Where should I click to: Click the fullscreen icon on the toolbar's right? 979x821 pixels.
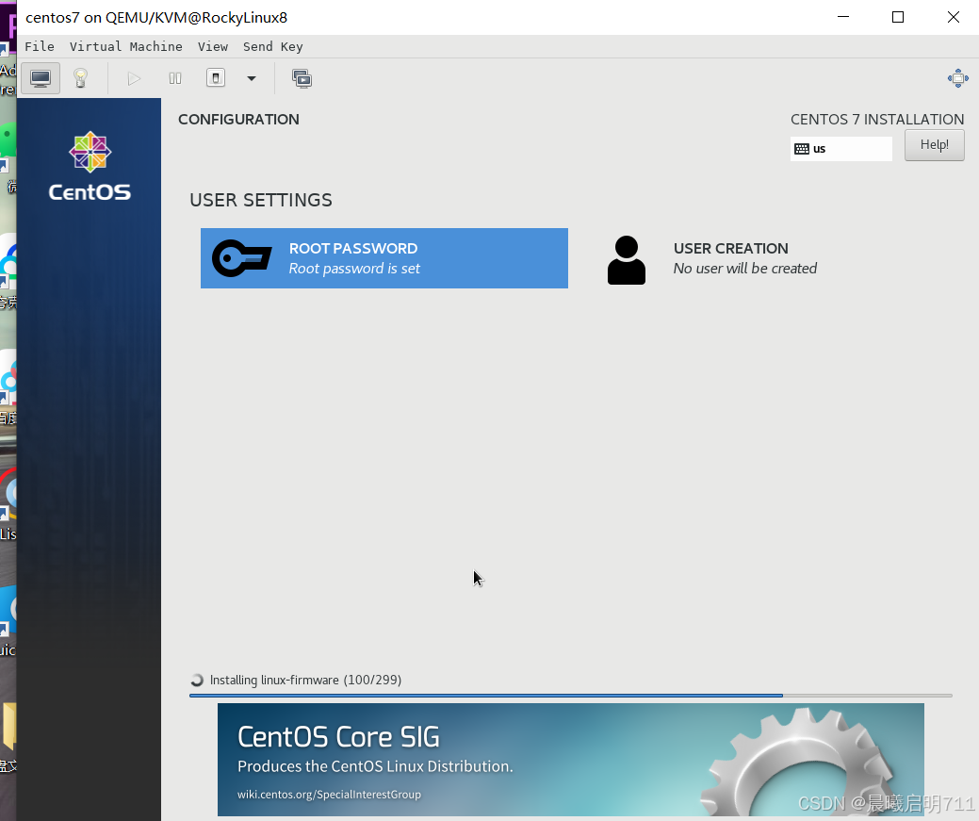[x=958, y=78]
